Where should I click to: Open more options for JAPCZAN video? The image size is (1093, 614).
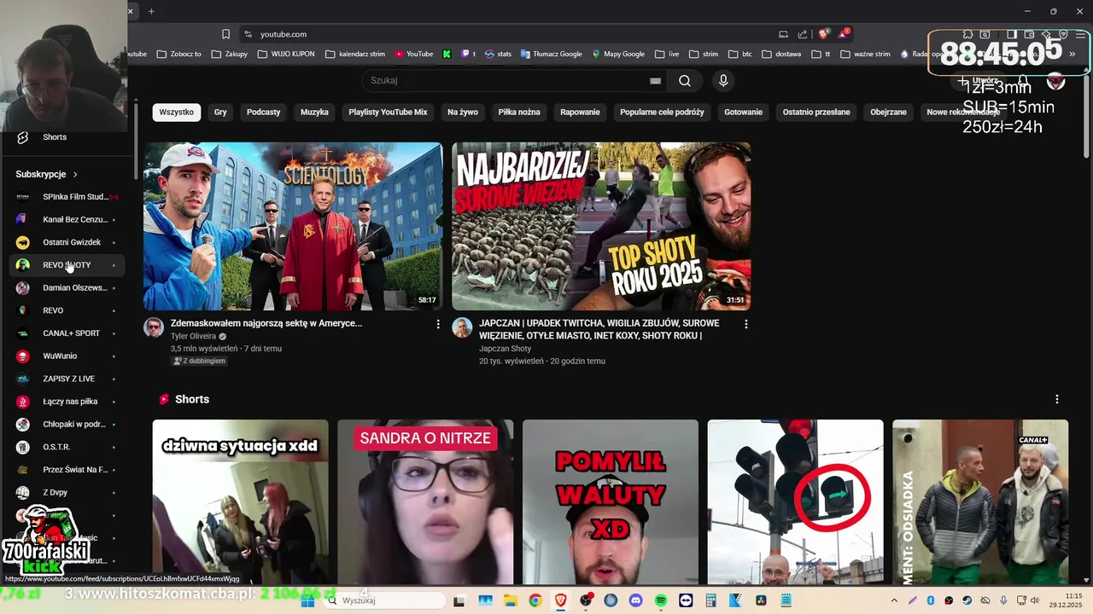point(746,324)
